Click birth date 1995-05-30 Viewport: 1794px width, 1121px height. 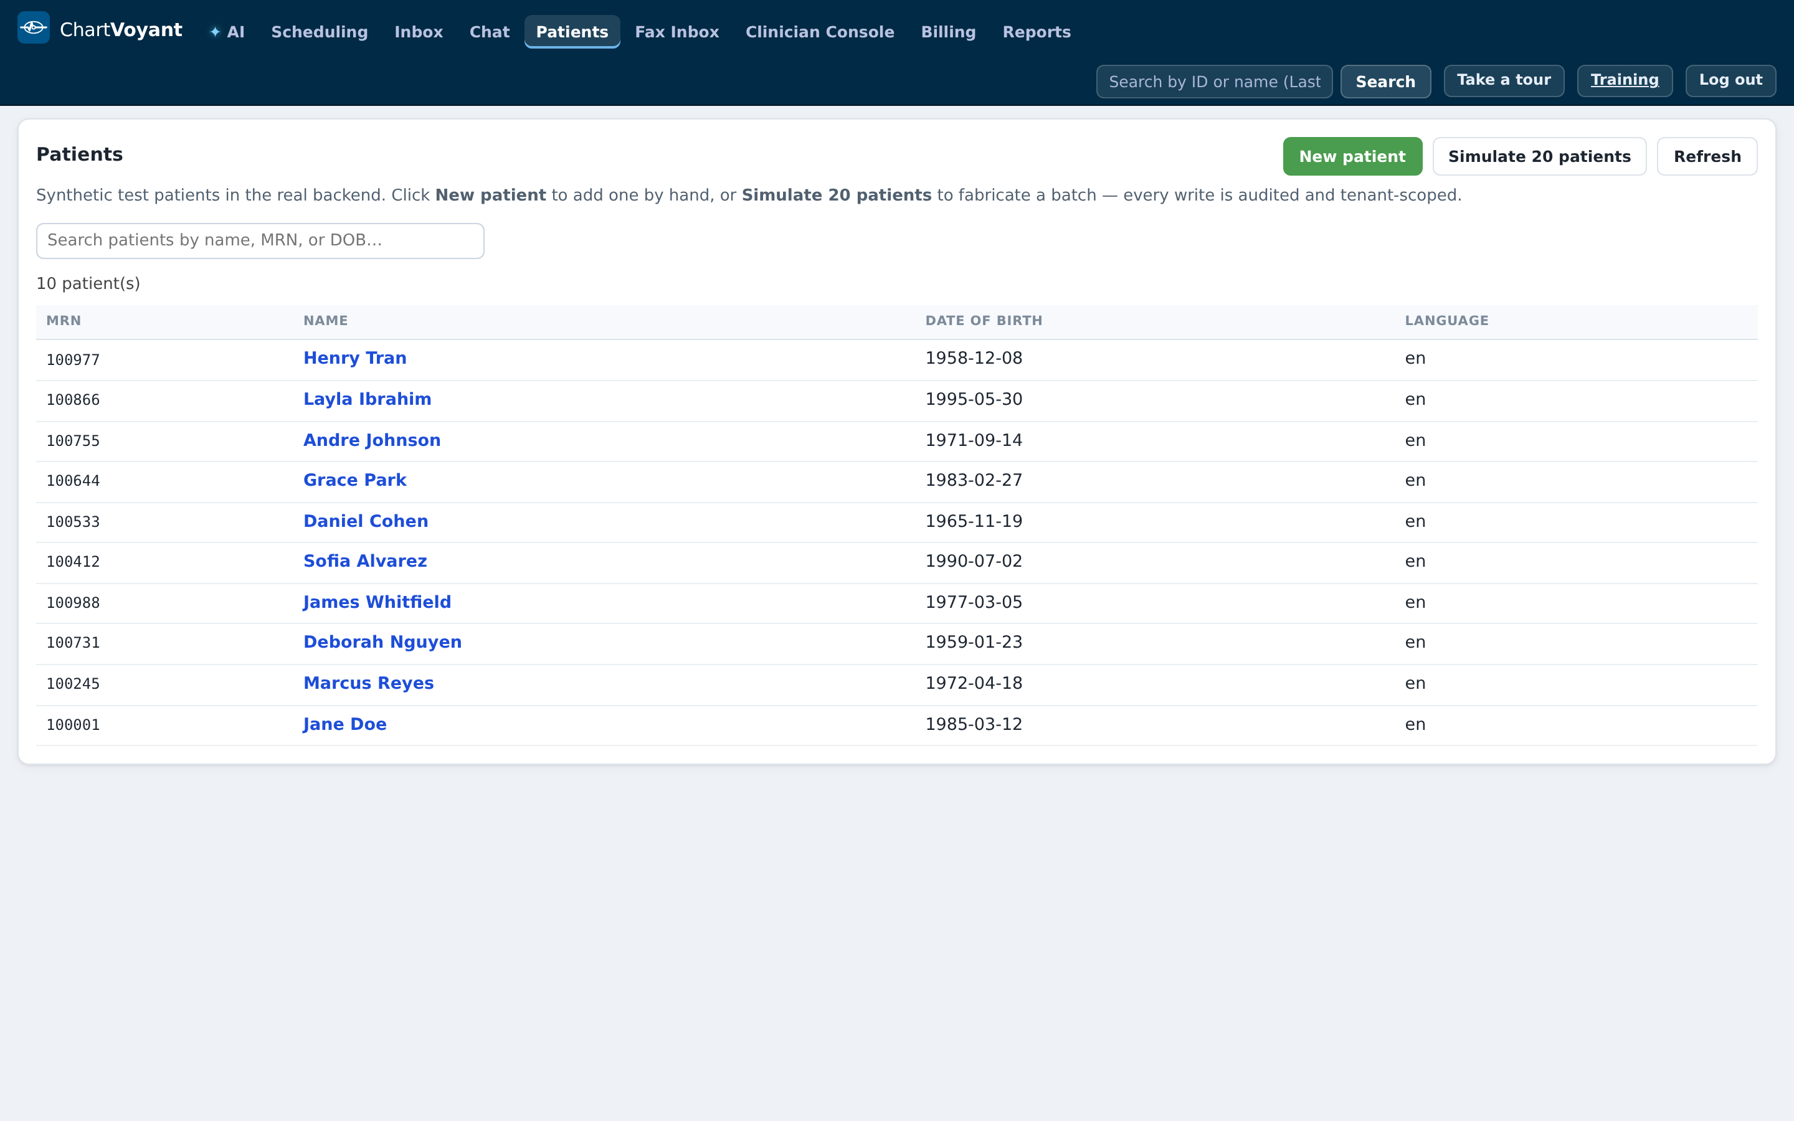pos(974,399)
